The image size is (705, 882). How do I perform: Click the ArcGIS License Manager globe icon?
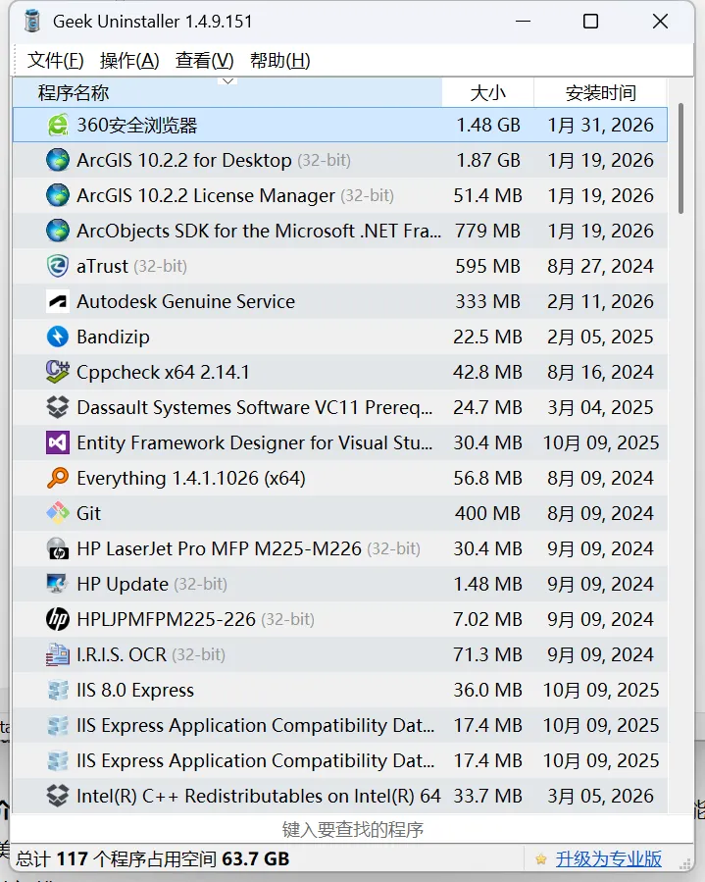tap(57, 196)
